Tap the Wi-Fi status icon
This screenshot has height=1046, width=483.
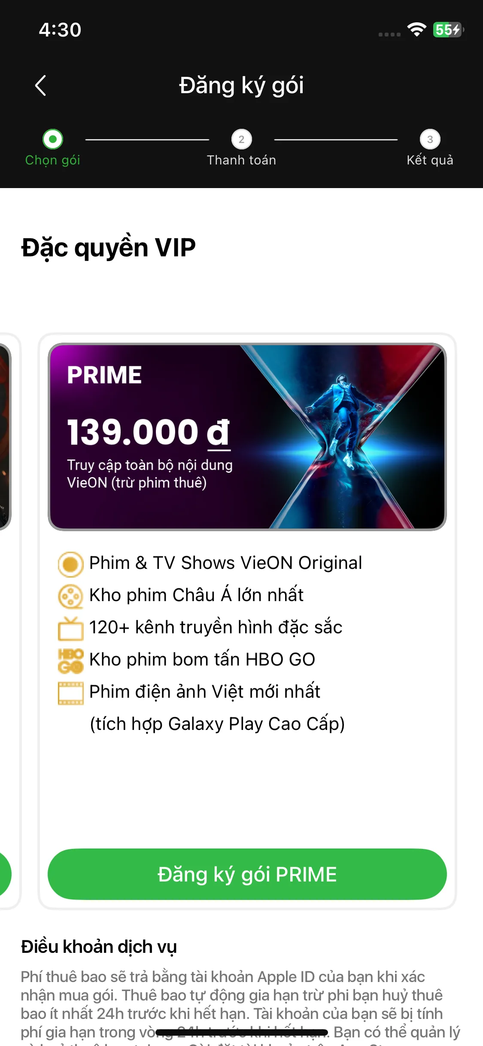click(416, 30)
